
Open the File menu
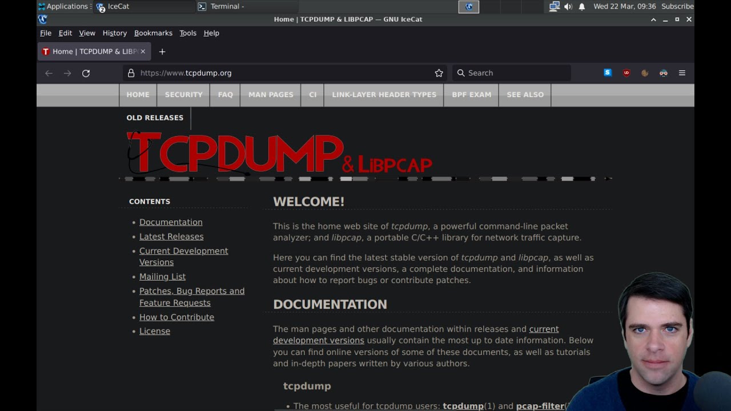pyautogui.click(x=46, y=33)
